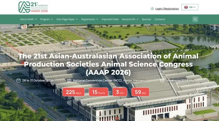Expand the Registration menu

[90, 19]
